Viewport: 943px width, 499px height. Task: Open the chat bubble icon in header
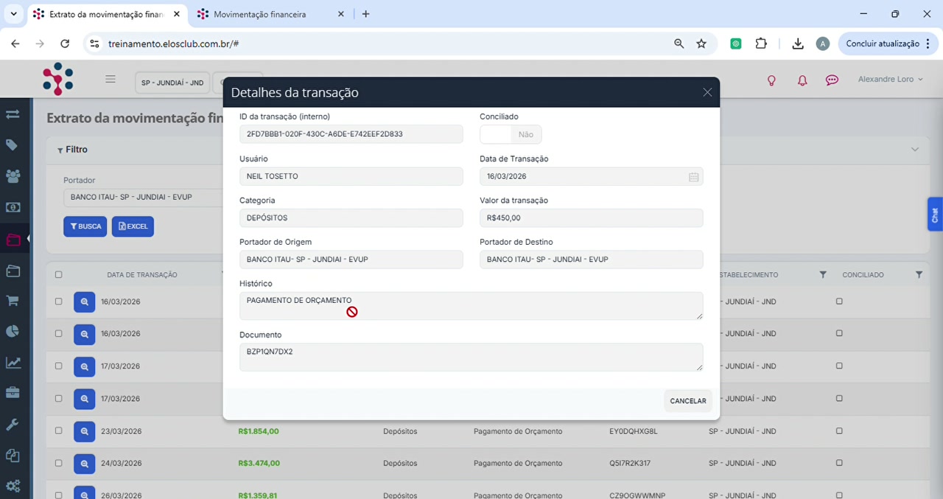832,80
